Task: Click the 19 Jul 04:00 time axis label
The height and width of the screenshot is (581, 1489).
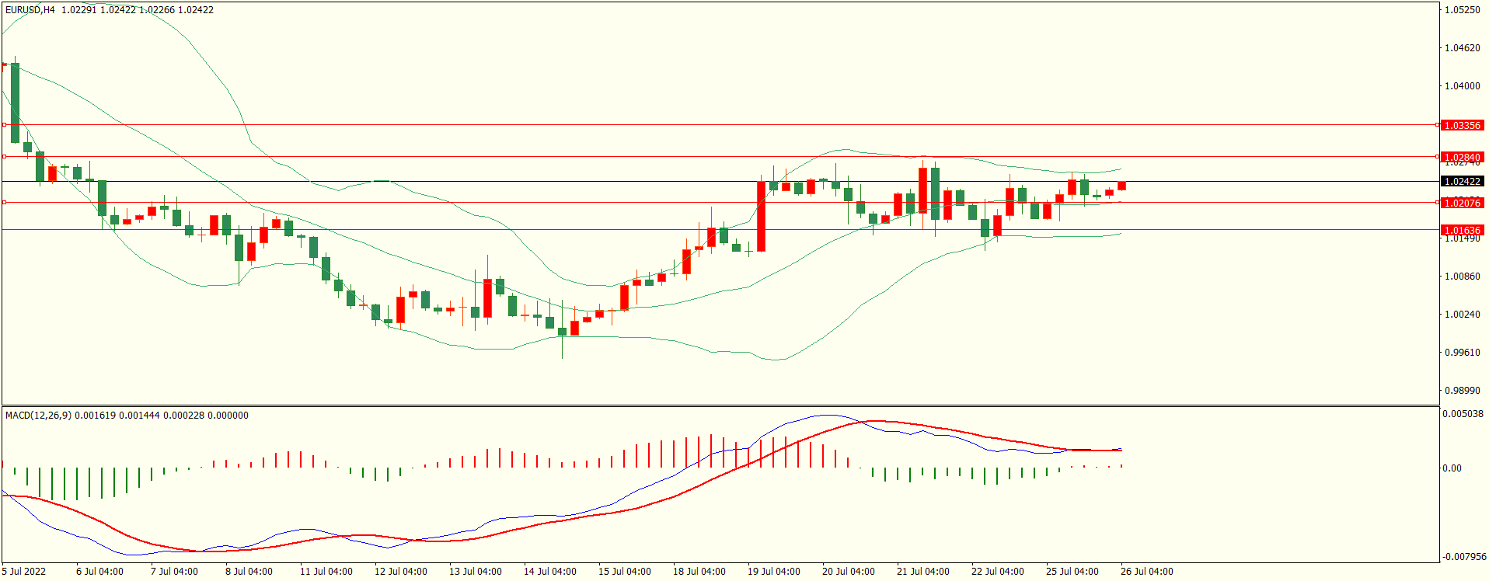Action: pos(773,572)
